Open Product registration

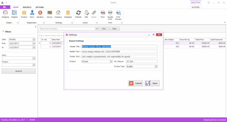tap(24, 14)
